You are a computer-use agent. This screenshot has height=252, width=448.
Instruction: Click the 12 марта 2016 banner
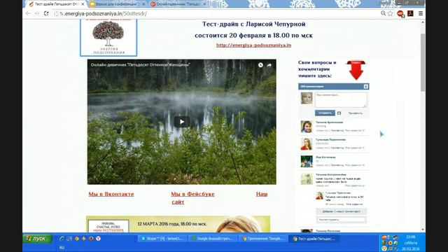click(x=178, y=224)
